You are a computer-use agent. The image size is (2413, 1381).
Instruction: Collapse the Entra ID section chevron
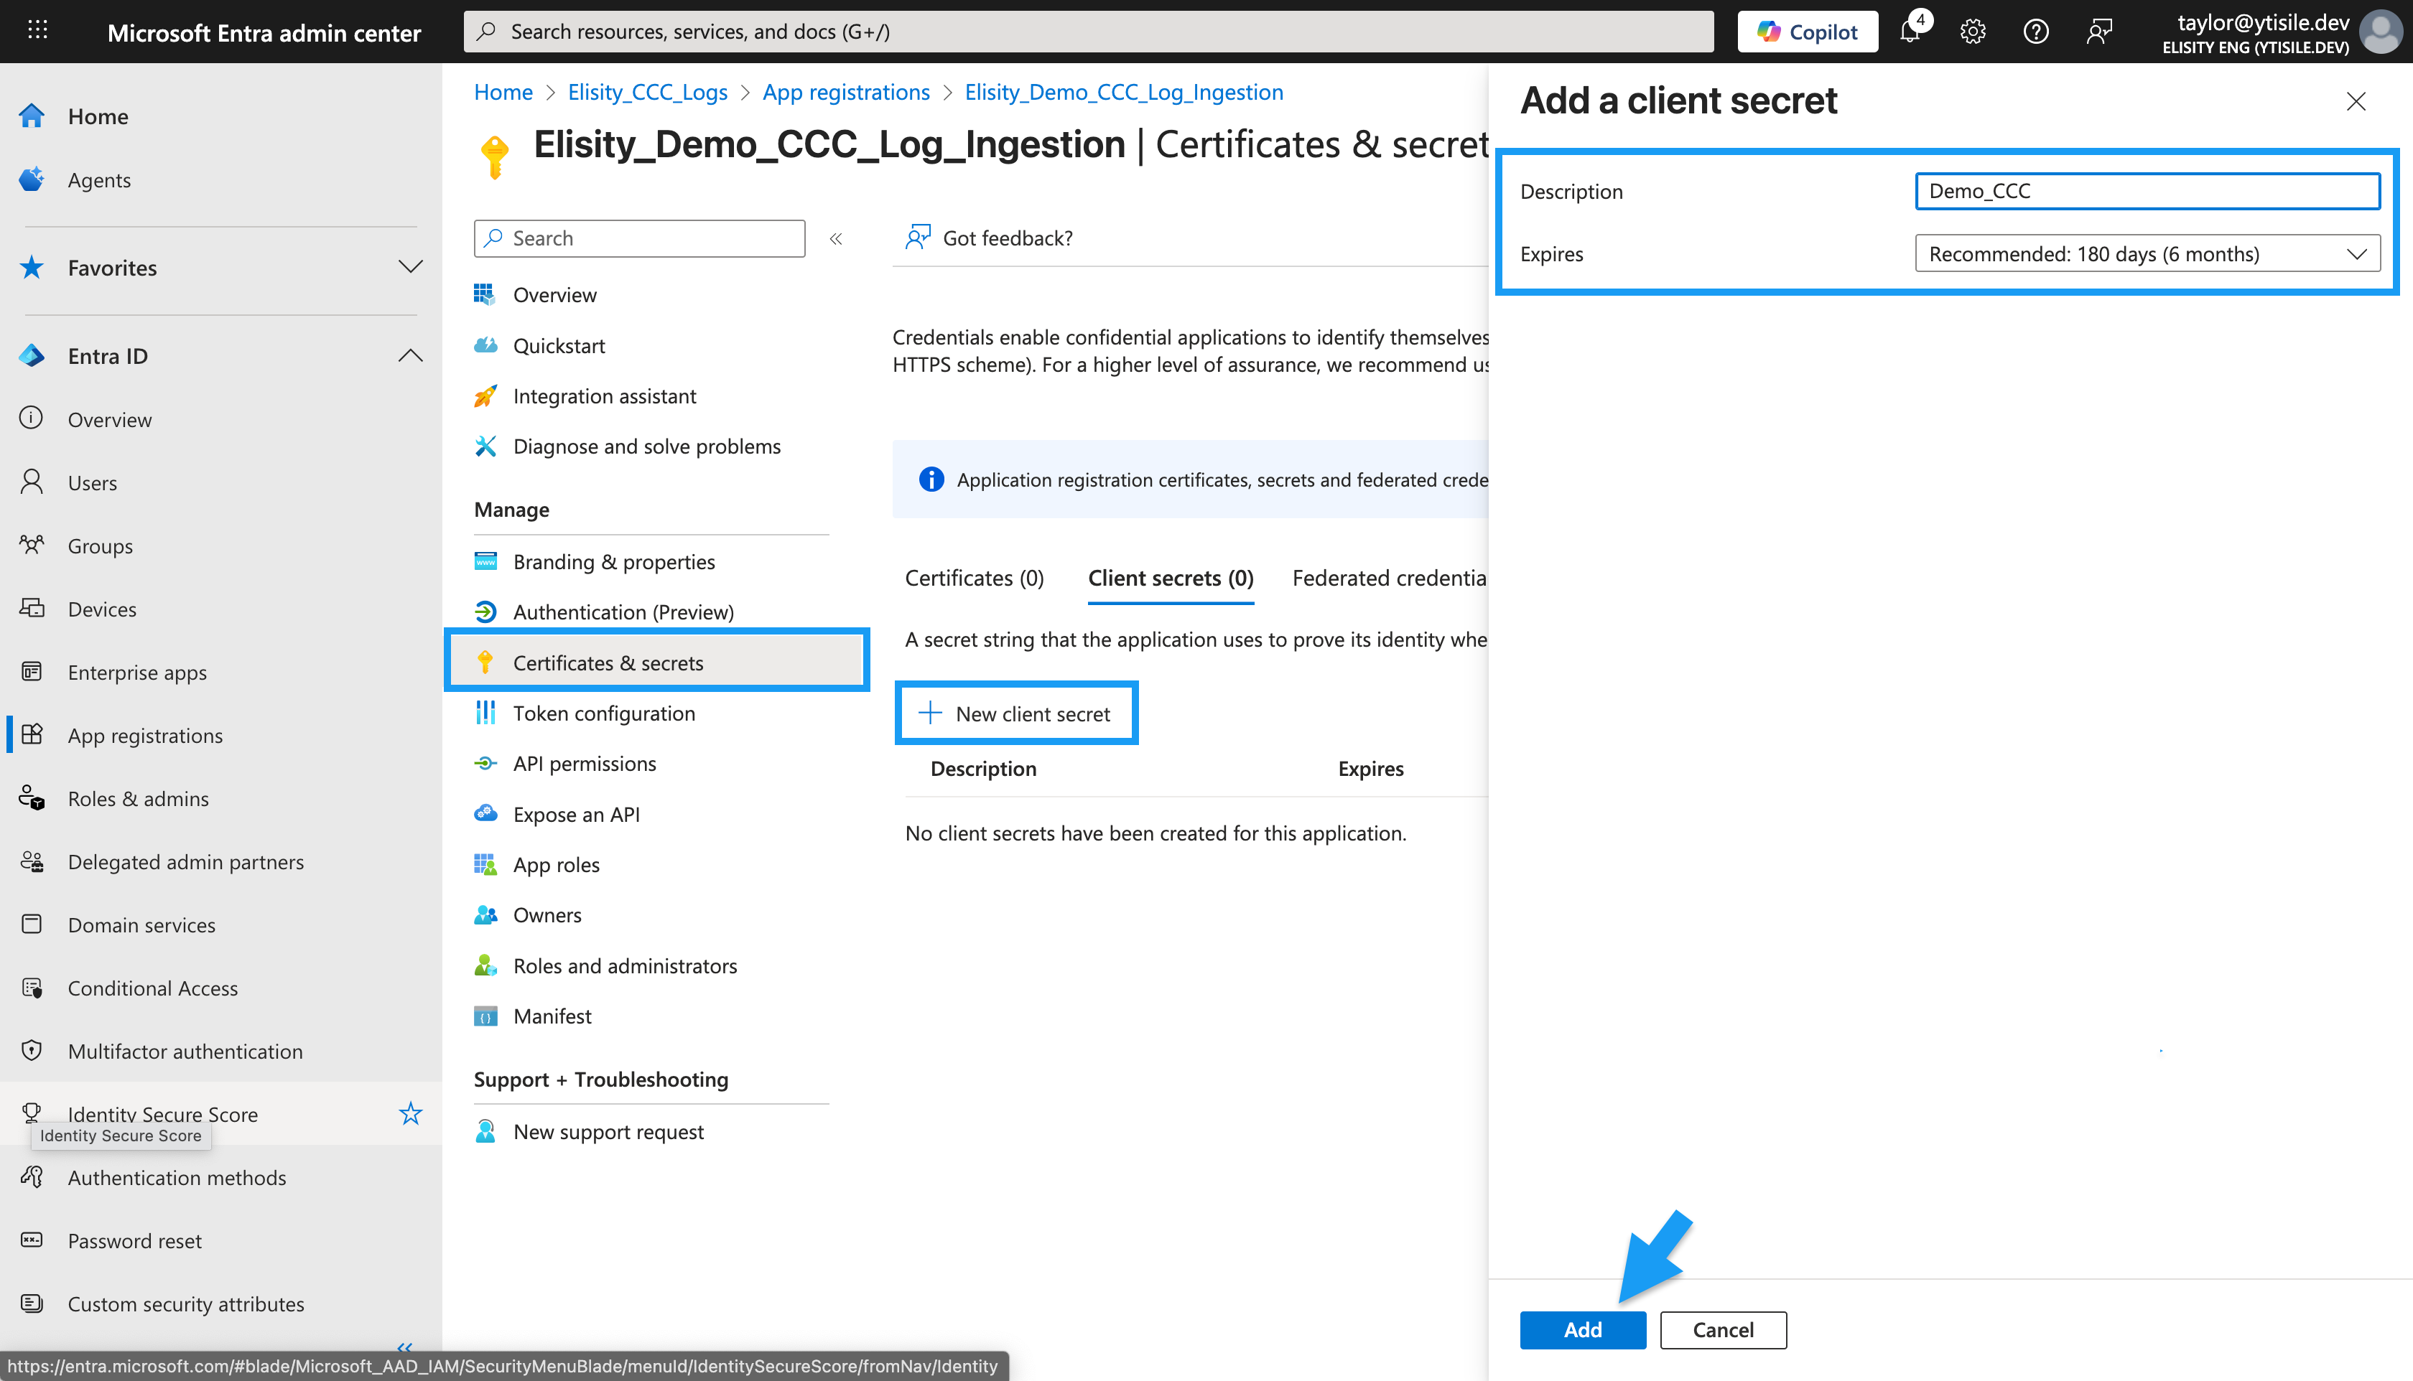[410, 355]
